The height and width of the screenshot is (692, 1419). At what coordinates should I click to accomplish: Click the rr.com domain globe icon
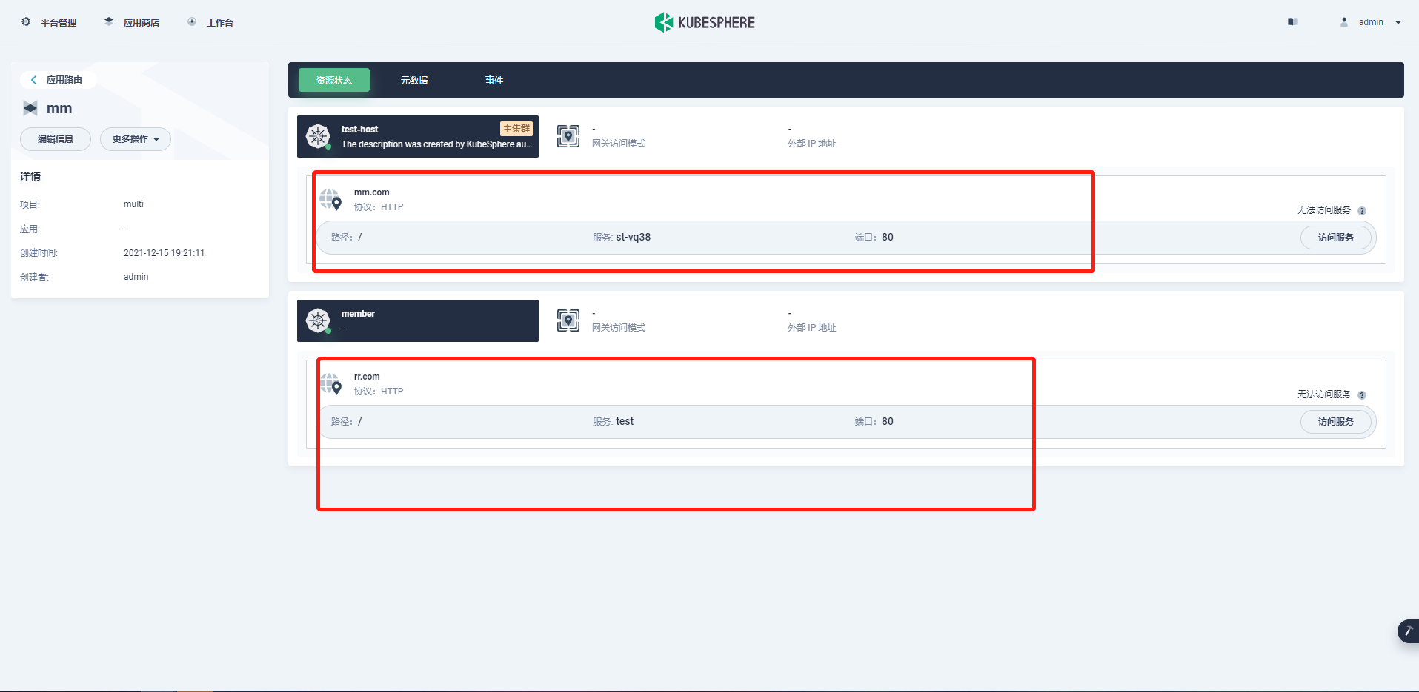point(330,384)
